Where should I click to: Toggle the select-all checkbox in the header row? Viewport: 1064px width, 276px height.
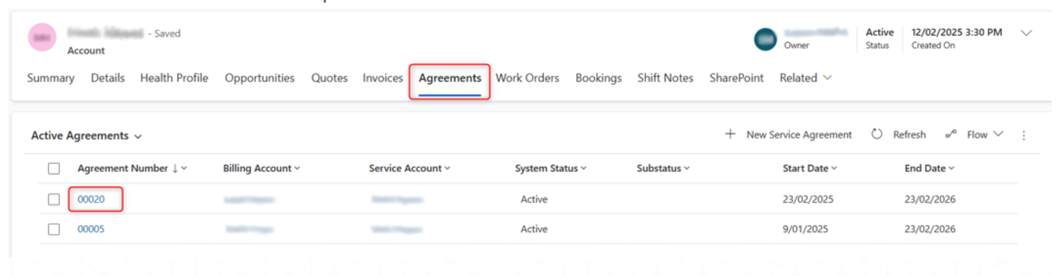tap(54, 168)
